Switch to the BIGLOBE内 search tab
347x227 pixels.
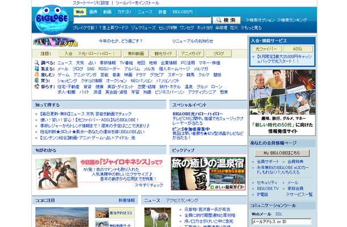pyautogui.click(x=183, y=12)
